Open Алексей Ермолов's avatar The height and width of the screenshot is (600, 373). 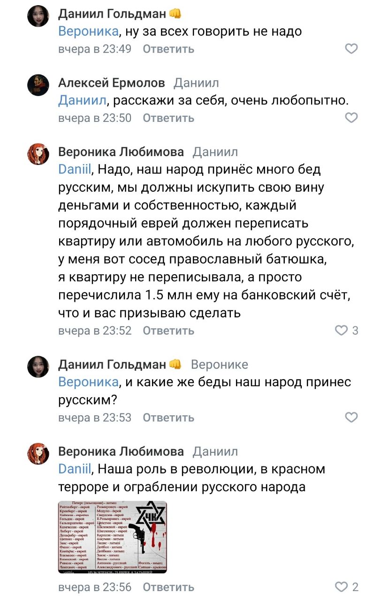click(x=38, y=85)
